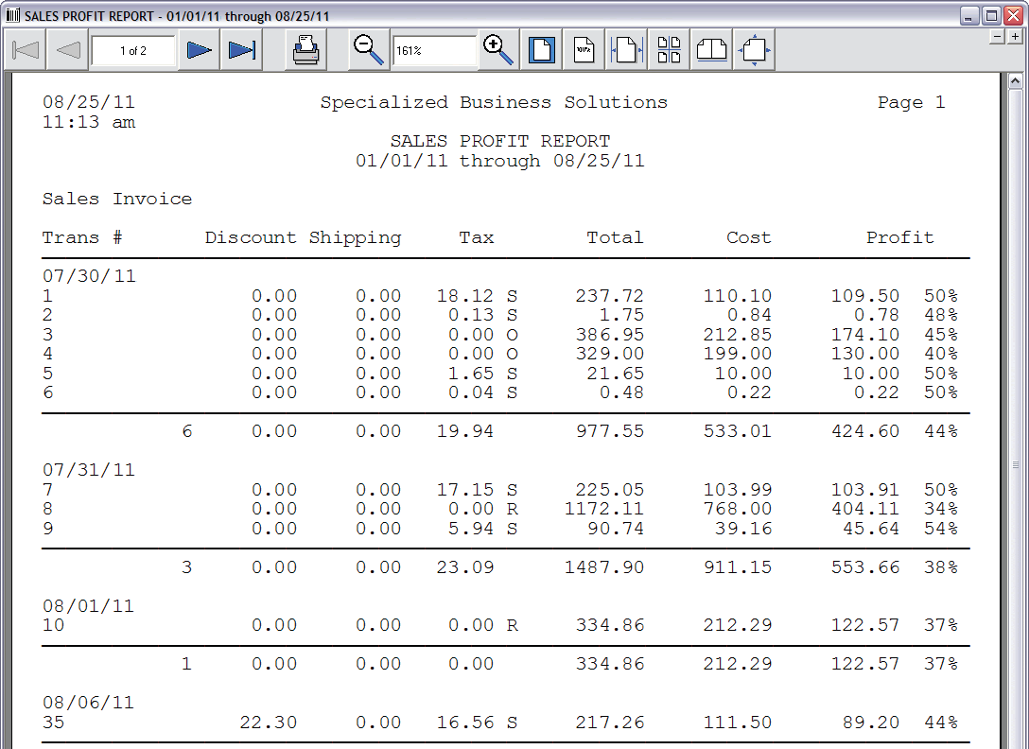Zoom in with the plus magnifier
Screen dimensions: 1029x749
(497, 50)
